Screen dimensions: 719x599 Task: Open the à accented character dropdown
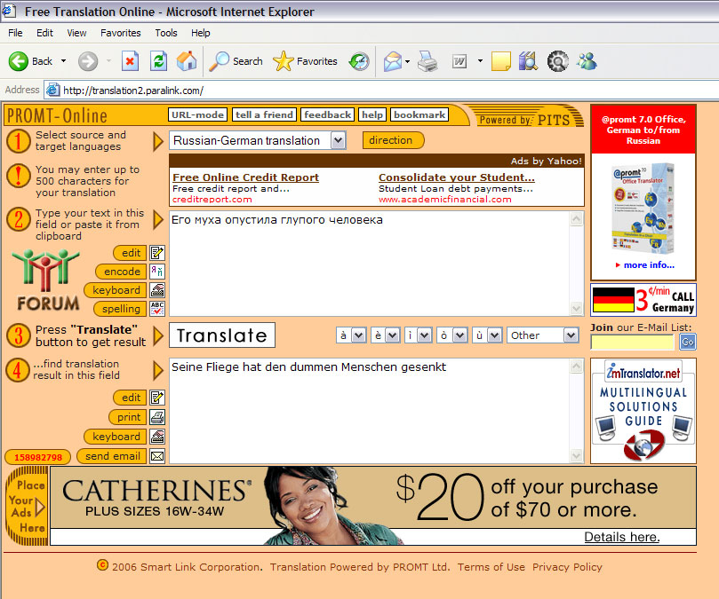tap(358, 335)
